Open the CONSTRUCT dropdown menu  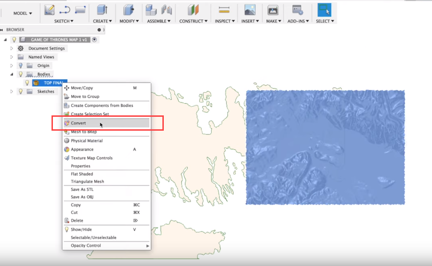coord(193,21)
